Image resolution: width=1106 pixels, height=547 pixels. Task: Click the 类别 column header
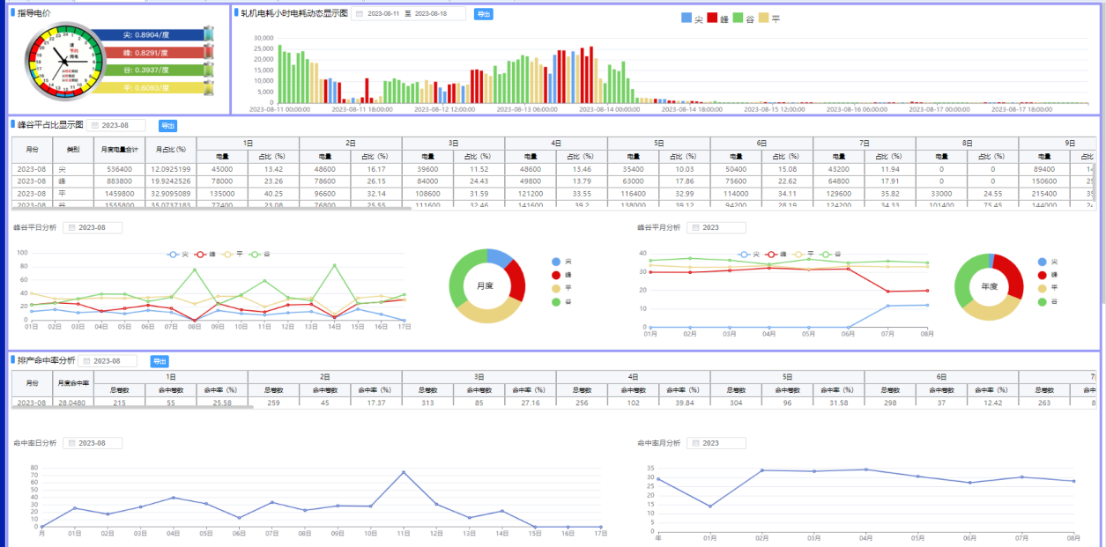pos(73,149)
